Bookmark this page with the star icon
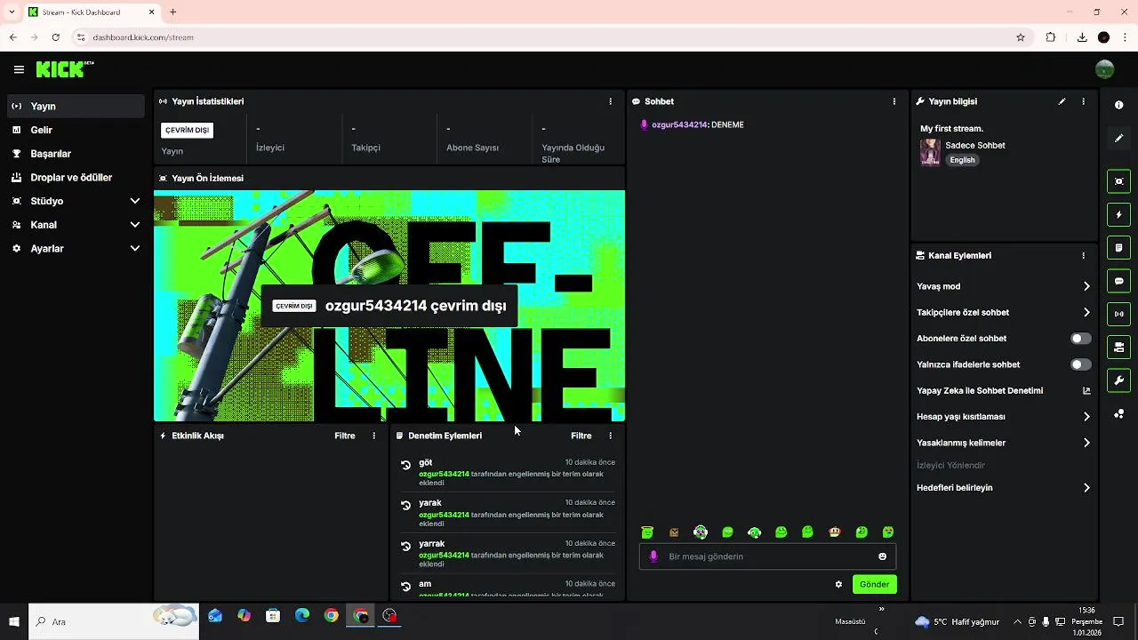Viewport: 1138px width, 640px height. [x=1021, y=37]
